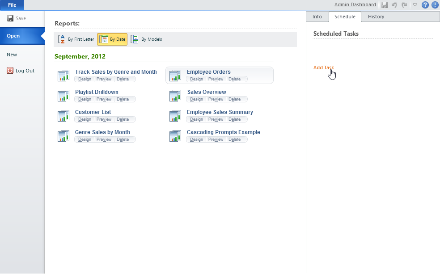The height and width of the screenshot is (274, 440).
Task: Click the Add Task link
Action: pyautogui.click(x=323, y=68)
